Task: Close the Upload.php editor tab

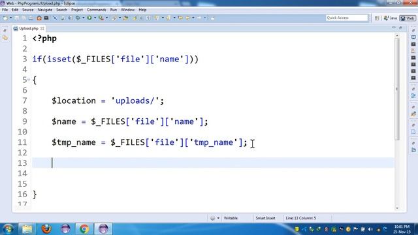Action: pos(42,28)
